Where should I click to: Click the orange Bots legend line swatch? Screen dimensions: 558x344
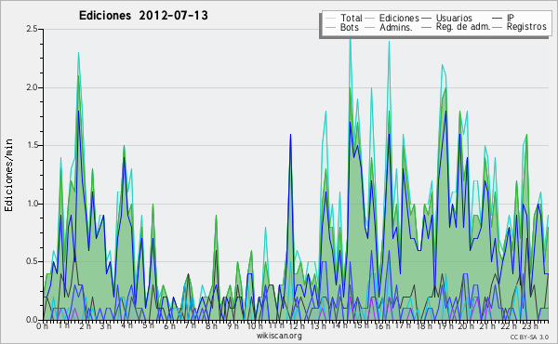pos(330,27)
